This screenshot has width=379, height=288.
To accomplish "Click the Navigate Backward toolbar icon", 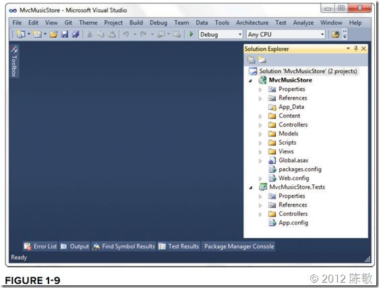I will click(x=161, y=34).
